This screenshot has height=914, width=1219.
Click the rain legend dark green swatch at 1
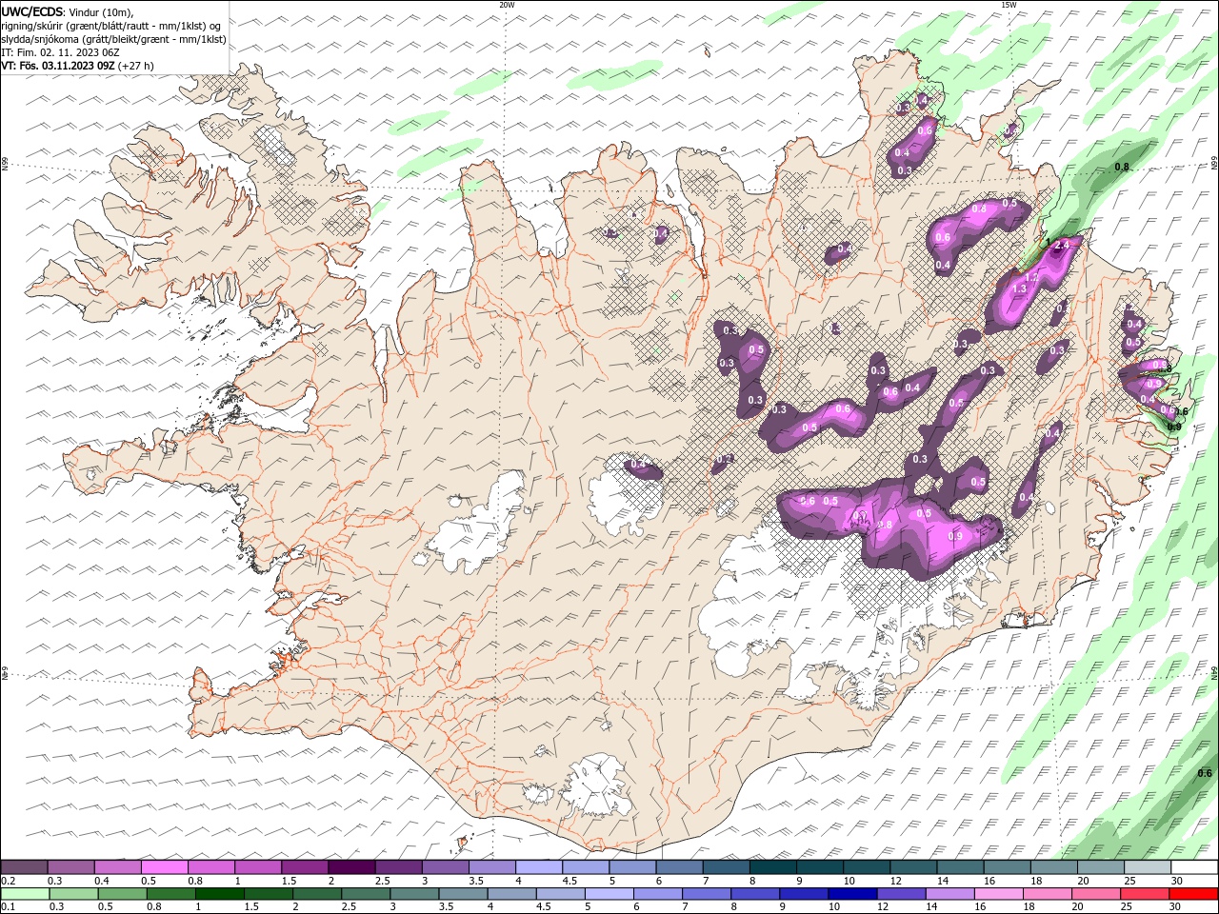[x=220, y=894]
